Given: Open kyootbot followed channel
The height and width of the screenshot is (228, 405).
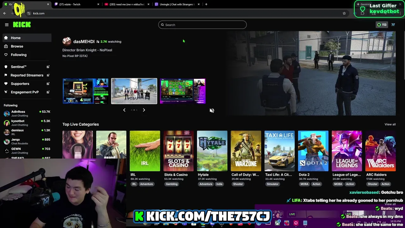Looking at the screenshot, I should click(27, 123).
